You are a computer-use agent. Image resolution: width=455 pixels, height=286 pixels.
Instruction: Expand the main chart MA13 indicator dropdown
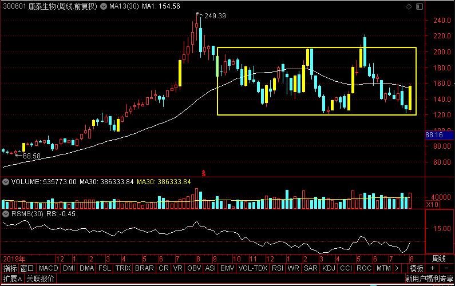click(94, 6)
